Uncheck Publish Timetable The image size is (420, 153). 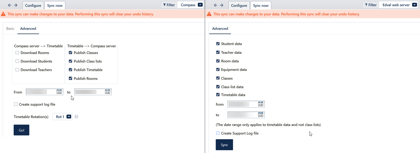(x=71, y=70)
